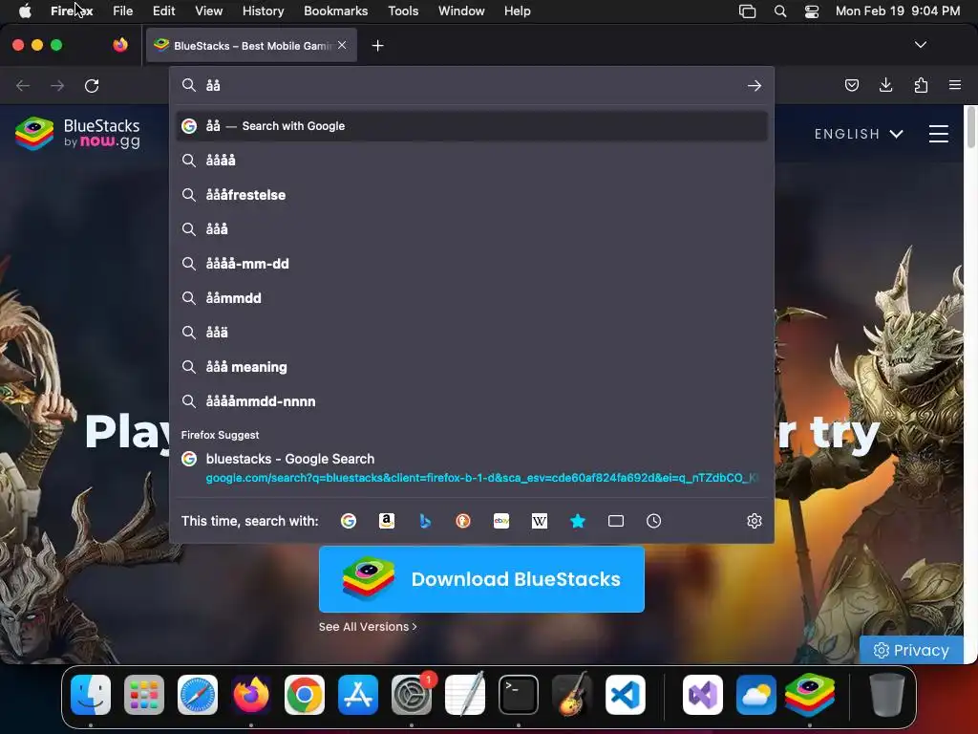Search this time with eBay

pyautogui.click(x=501, y=521)
